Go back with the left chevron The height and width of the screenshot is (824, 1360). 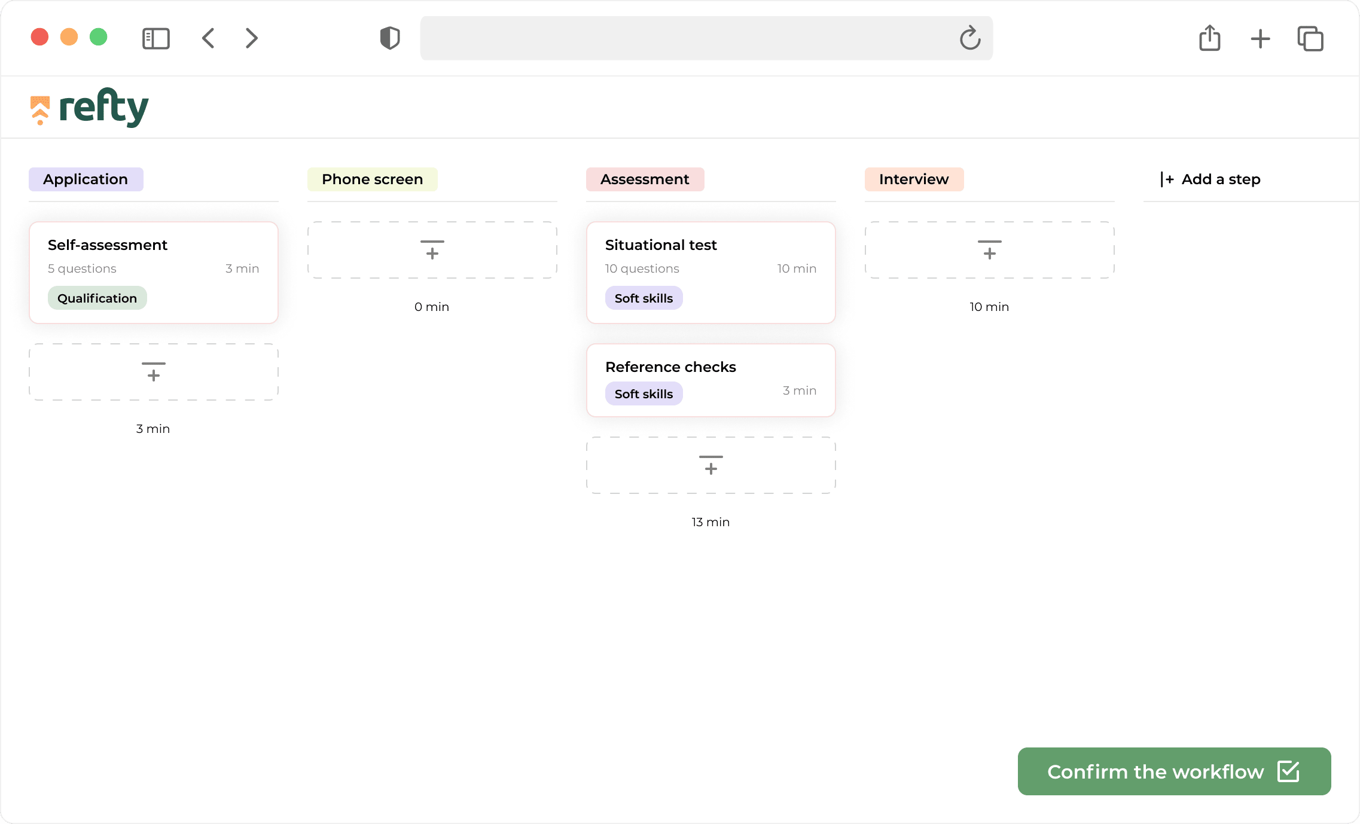(x=208, y=38)
